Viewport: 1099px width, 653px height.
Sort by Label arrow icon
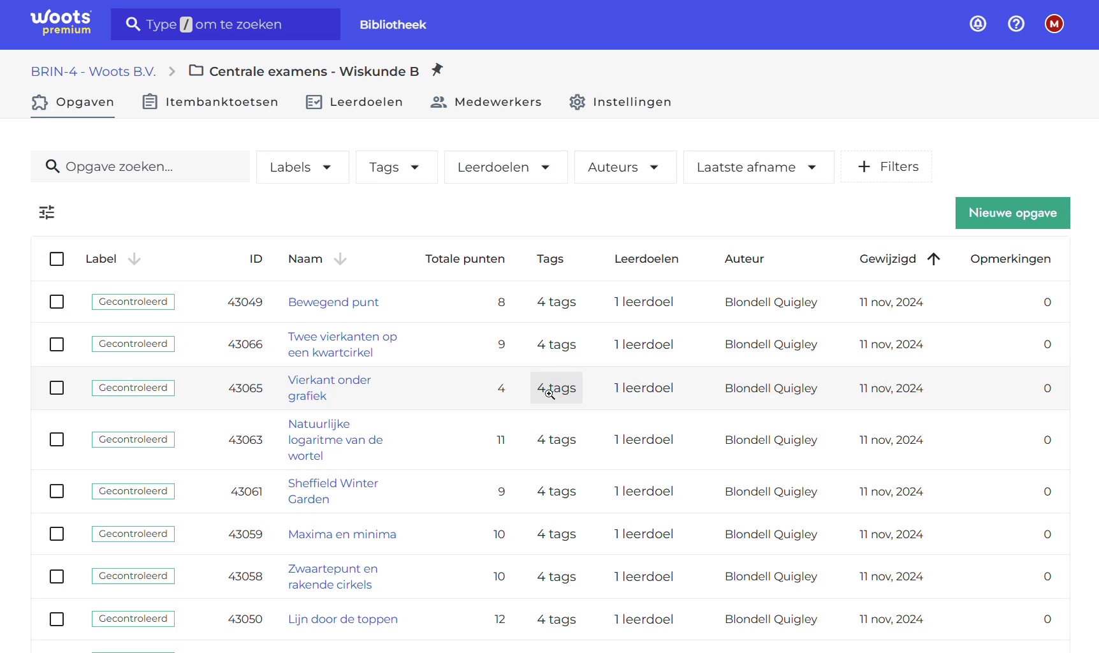(x=134, y=259)
